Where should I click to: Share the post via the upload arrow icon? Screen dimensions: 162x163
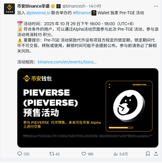pos(156,154)
